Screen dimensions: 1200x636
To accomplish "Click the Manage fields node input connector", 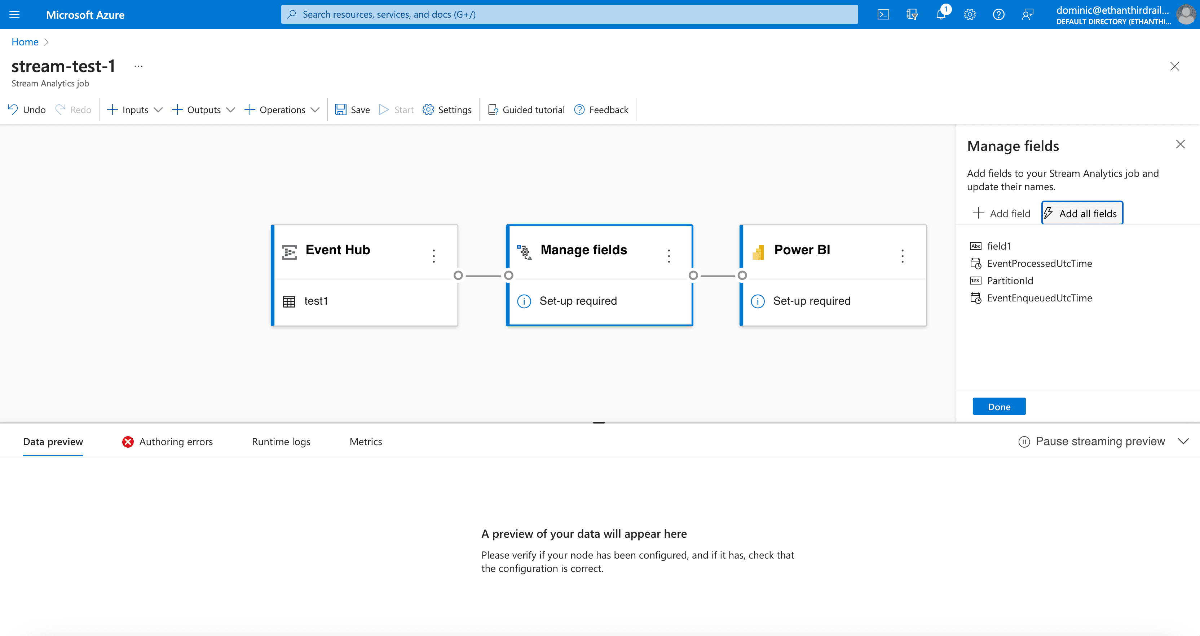I will tap(509, 276).
